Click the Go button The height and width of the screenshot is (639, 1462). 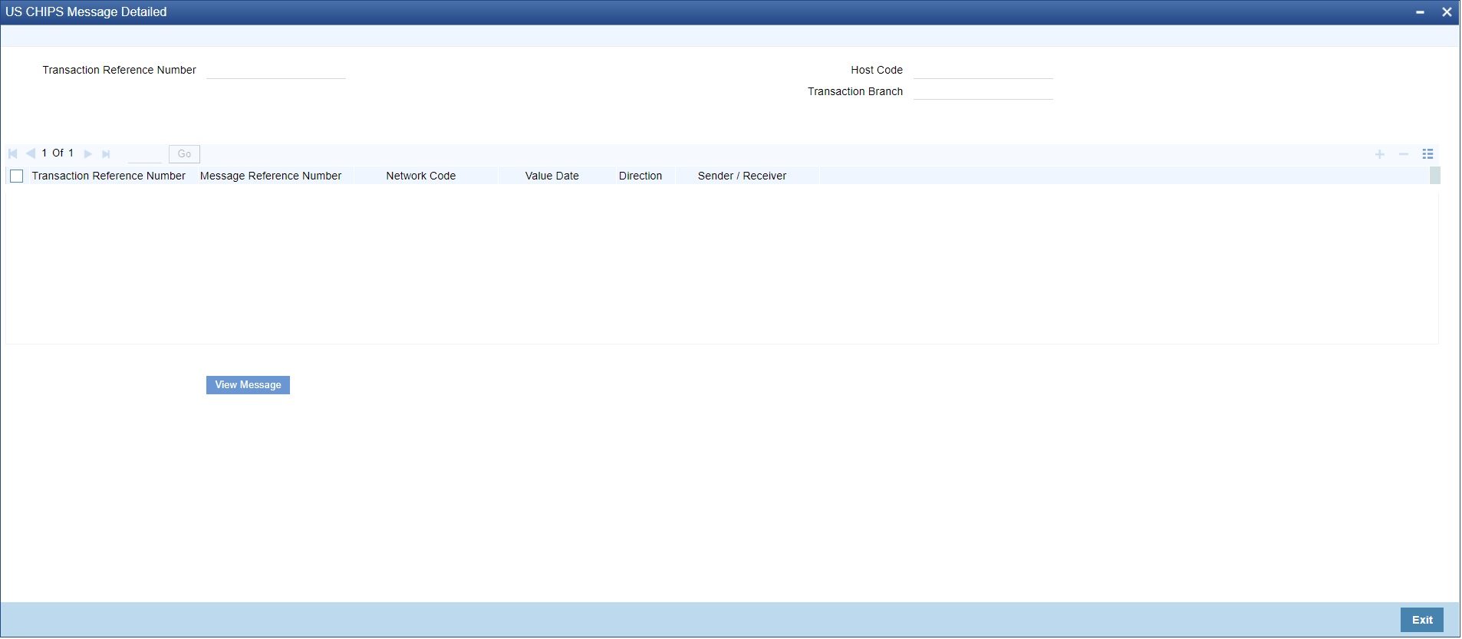tap(184, 154)
